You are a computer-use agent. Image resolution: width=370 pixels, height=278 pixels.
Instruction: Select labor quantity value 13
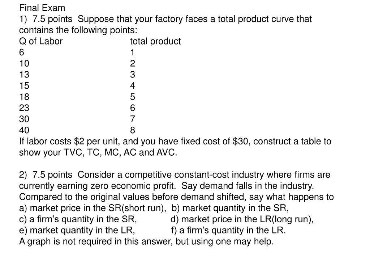pyautogui.click(x=24, y=75)
